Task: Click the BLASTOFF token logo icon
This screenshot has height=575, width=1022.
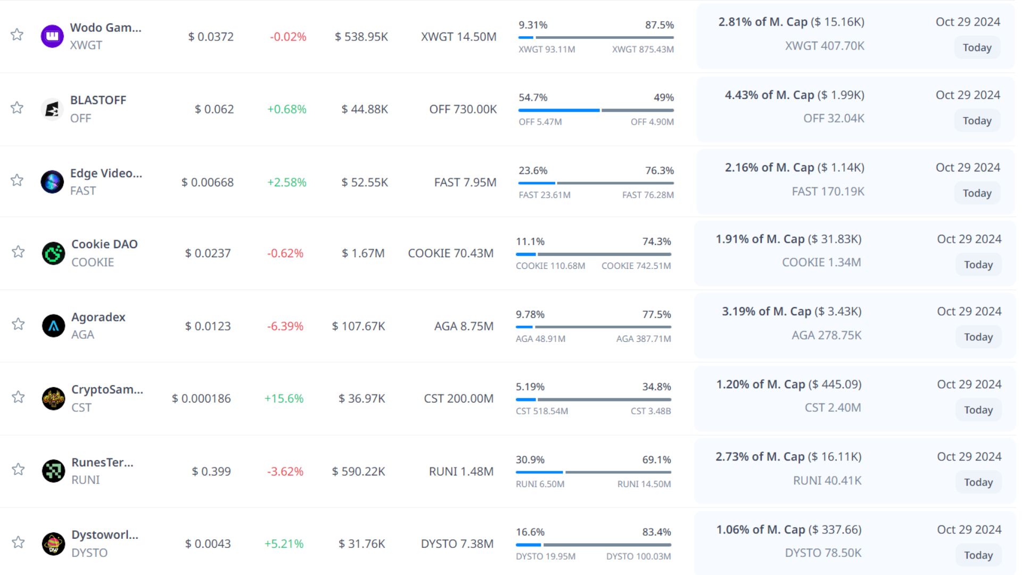Action: click(52, 109)
